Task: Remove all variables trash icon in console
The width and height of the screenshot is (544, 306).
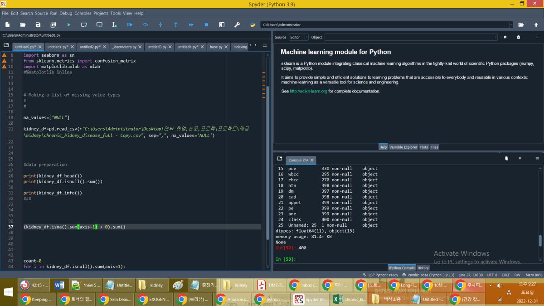Action: [506, 158]
